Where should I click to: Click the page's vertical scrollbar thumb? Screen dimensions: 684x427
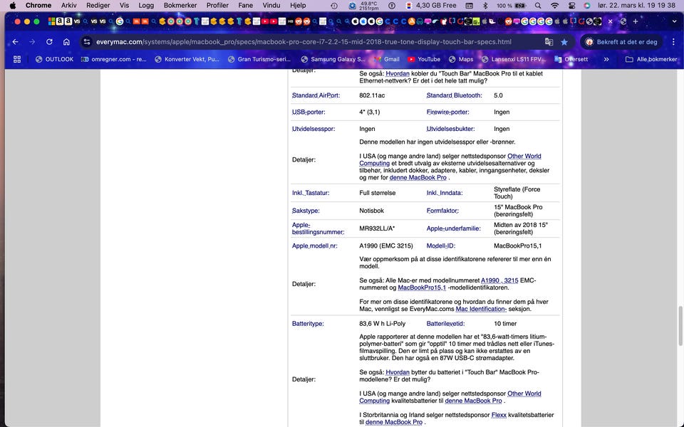[x=680, y=326]
